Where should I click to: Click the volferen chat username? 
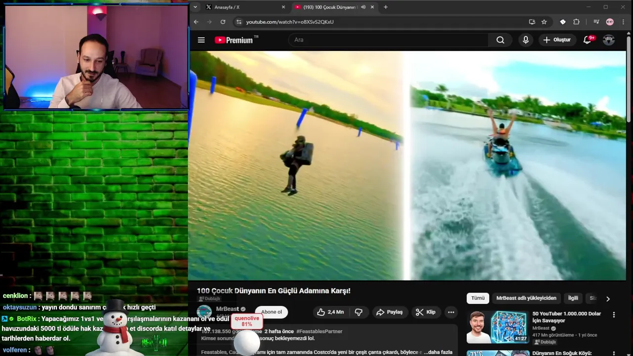point(15,350)
